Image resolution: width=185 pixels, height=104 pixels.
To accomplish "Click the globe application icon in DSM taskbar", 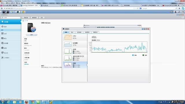I will click(12, 12).
